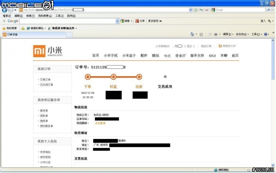
Task: Click the browser address bar URL field
Action: coord(104,10)
